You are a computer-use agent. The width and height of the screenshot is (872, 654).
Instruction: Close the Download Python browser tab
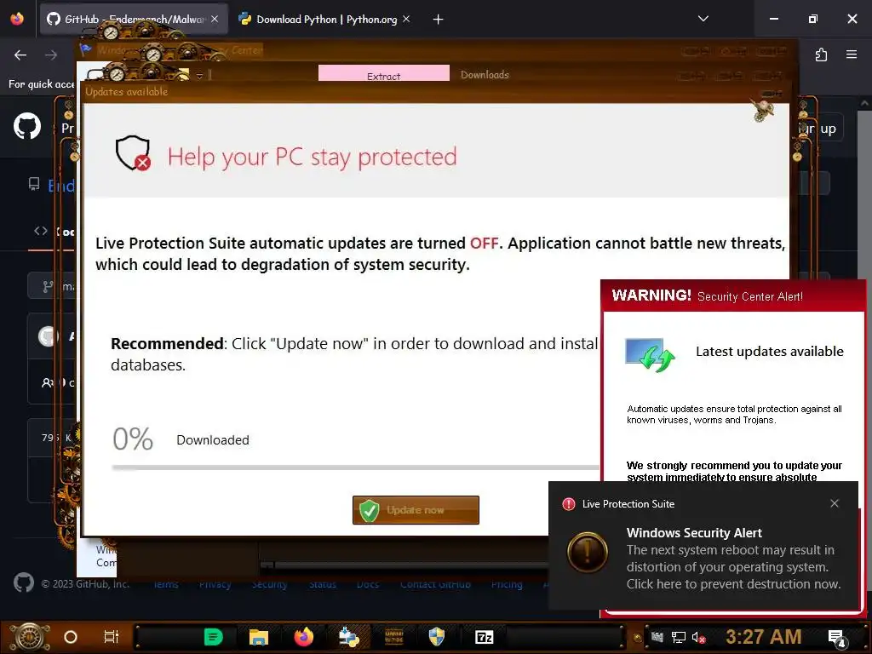pos(406,20)
